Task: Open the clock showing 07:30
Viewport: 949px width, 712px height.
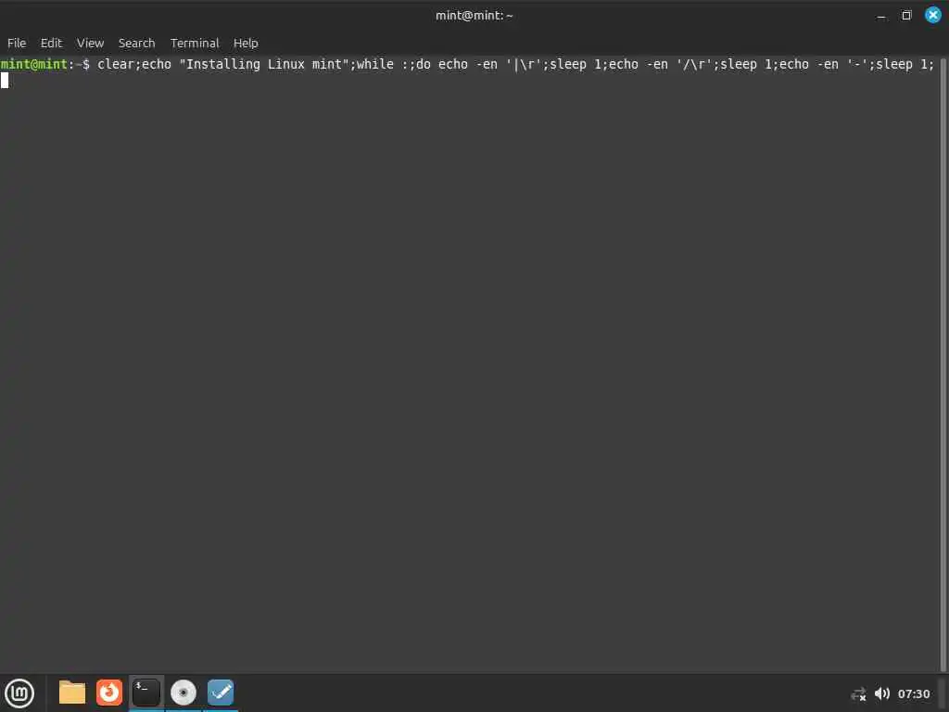Action: [x=913, y=693]
